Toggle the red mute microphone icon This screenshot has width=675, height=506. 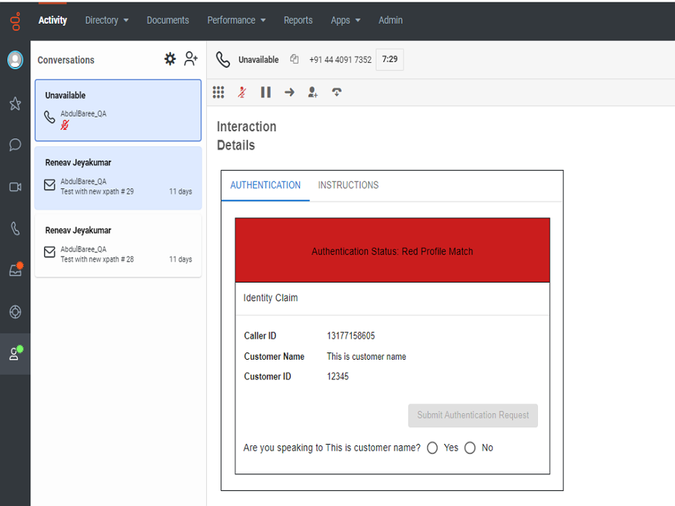(242, 92)
